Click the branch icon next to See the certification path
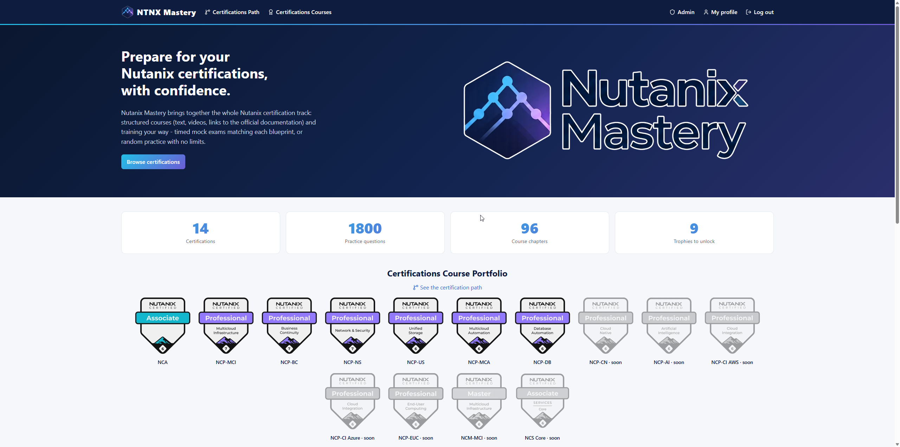 [x=416, y=288]
